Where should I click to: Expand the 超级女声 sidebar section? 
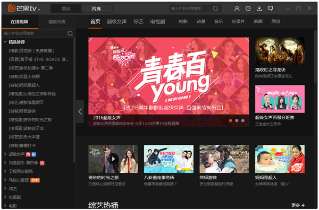[5, 154]
